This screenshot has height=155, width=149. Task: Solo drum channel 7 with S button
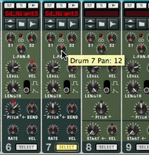(x=61, y=5)
